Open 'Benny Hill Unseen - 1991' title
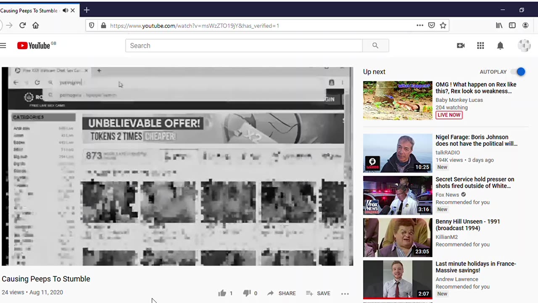The width and height of the screenshot is (538, 303). pyautogui.click(x=468, y=225)
